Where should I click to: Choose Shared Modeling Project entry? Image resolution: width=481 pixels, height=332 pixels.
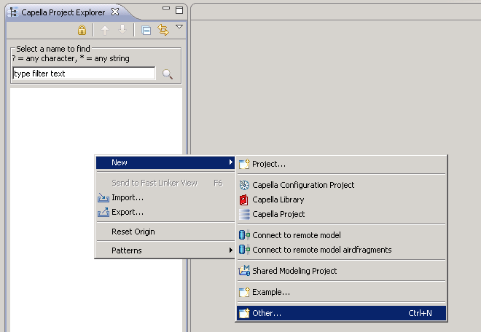tap(341, 271)
